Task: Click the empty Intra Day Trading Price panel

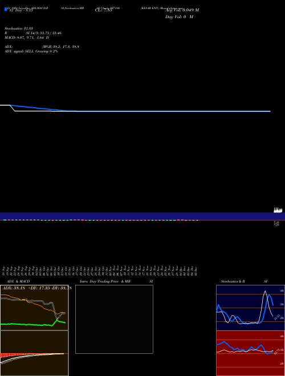Action: coord(114,319)
